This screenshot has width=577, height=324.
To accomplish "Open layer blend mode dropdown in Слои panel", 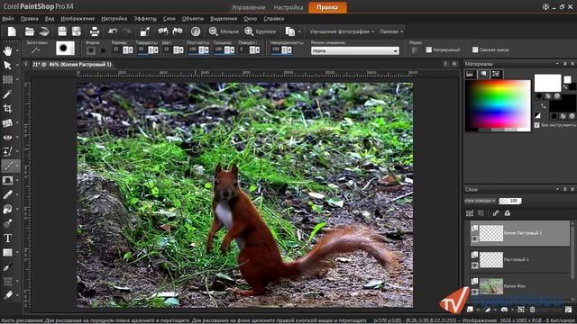I will pos(481,201).
